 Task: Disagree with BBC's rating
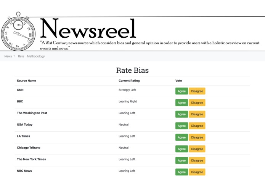(x=197, y=103)
